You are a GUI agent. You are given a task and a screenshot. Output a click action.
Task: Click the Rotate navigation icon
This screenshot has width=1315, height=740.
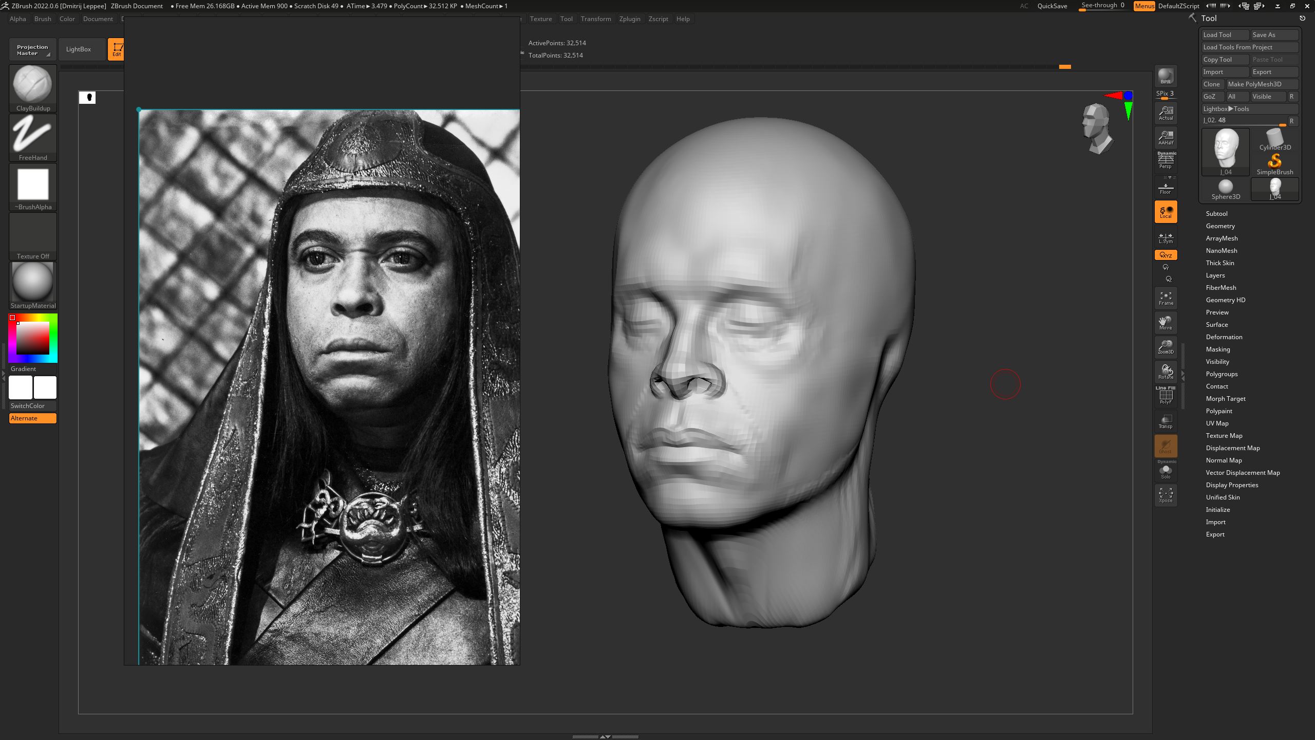1166,372
